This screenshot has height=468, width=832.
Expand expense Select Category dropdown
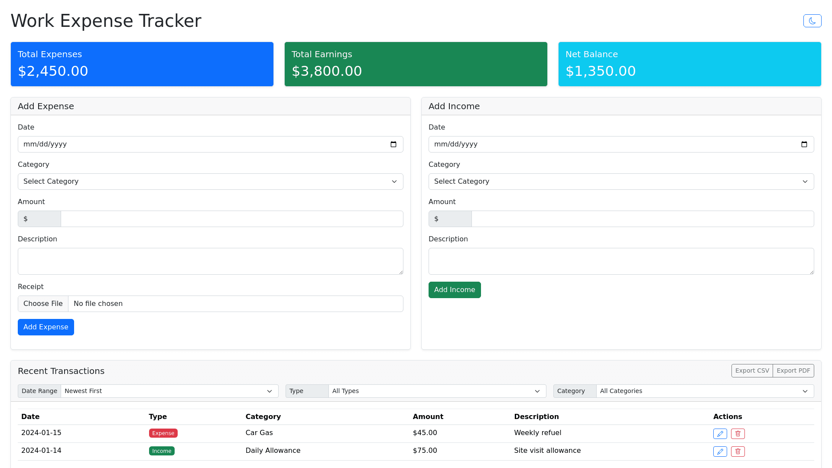(210, 182)
